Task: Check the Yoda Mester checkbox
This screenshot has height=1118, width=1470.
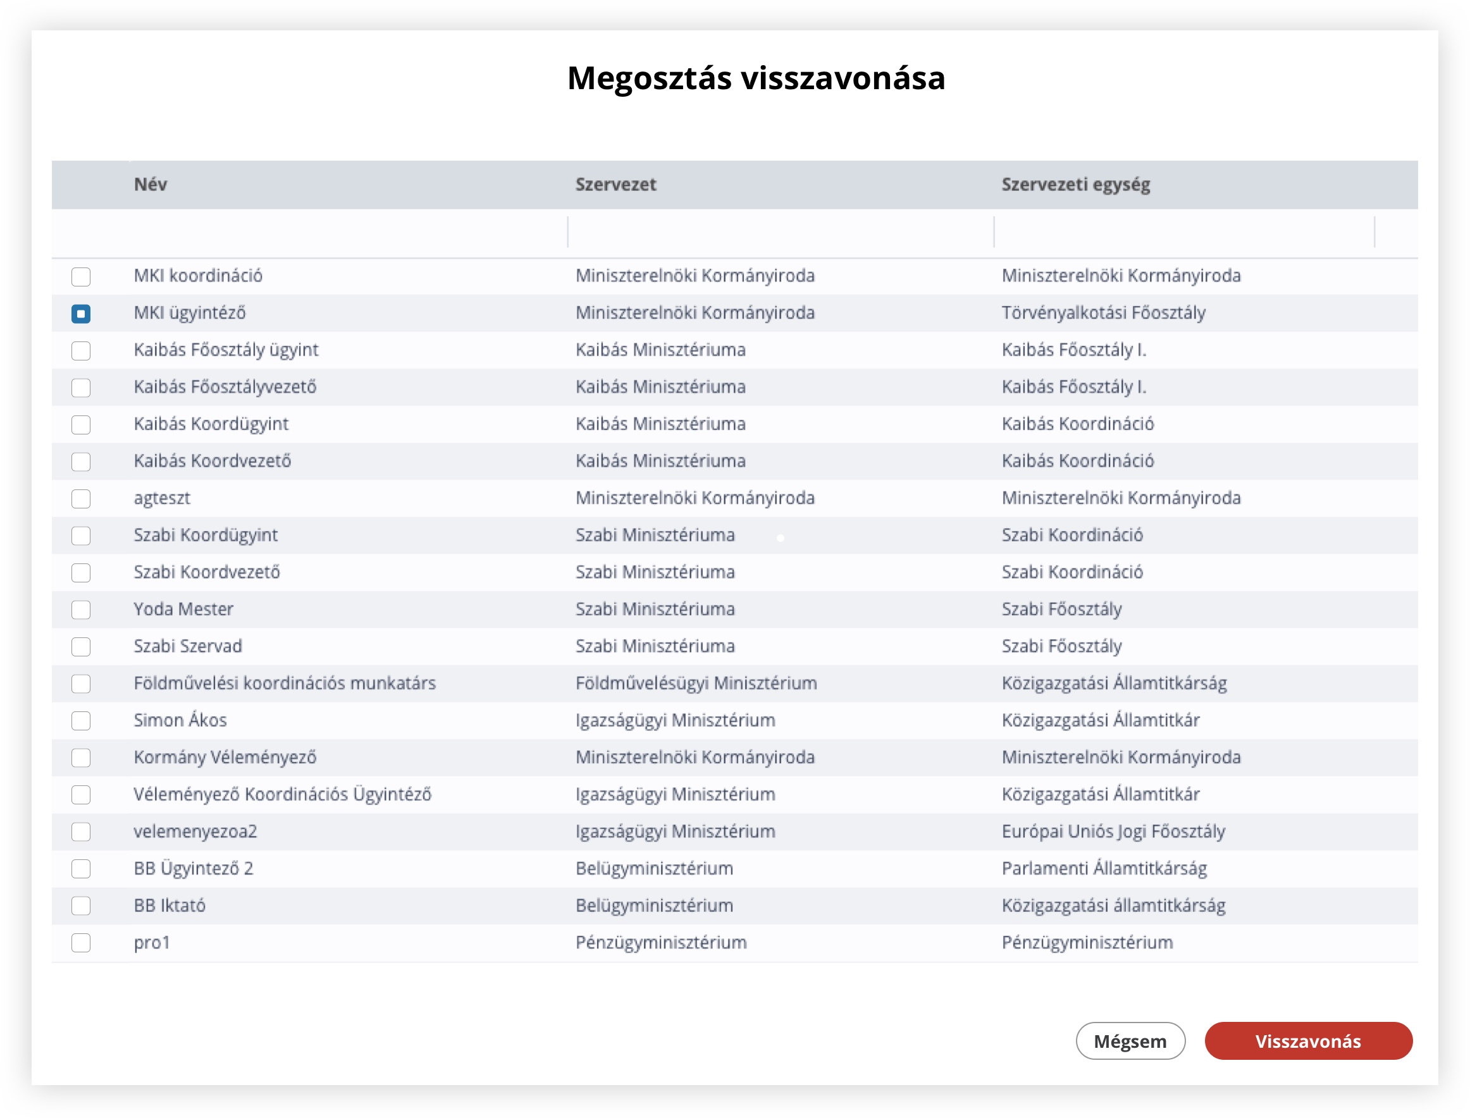Action: click(80, 610)
